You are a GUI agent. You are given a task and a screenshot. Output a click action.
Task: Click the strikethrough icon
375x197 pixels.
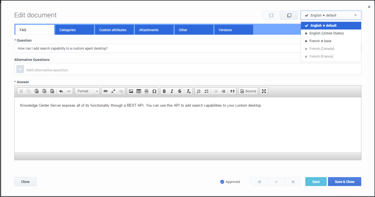pyautogui.click(x=180, y=91)
